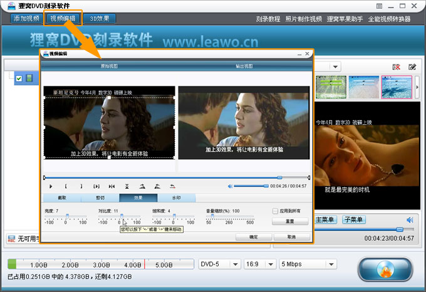426x292 pixels.
Task: Click the original view crop preview
Action: pos(109,123)
